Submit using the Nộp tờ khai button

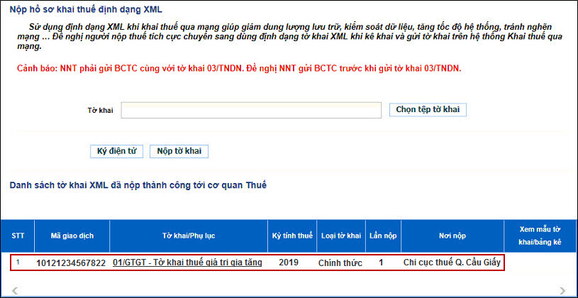(179, 151)
